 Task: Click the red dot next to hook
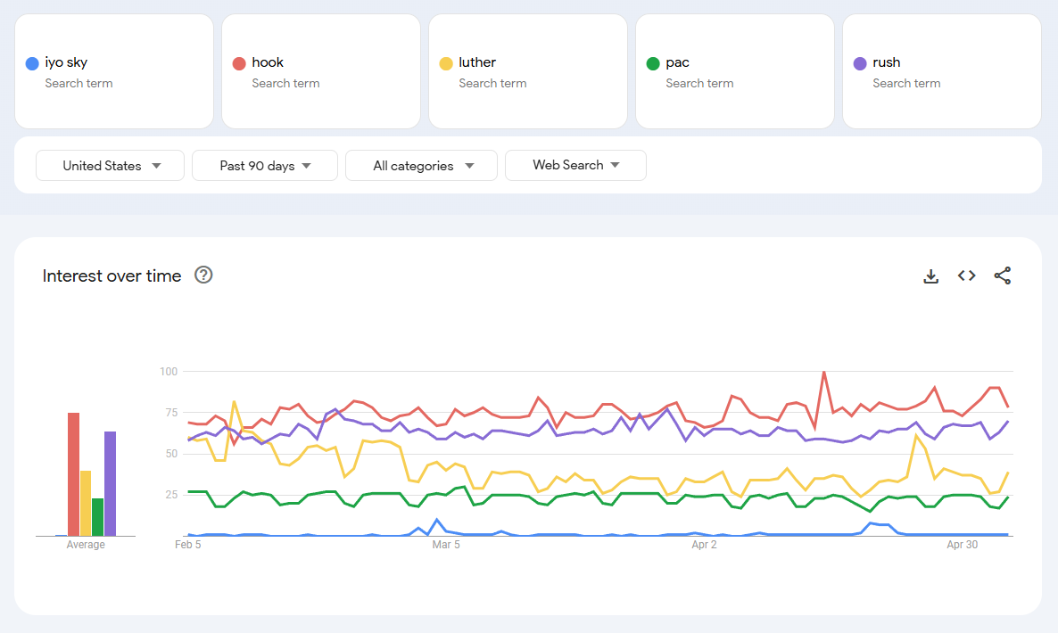click(239, 63)
